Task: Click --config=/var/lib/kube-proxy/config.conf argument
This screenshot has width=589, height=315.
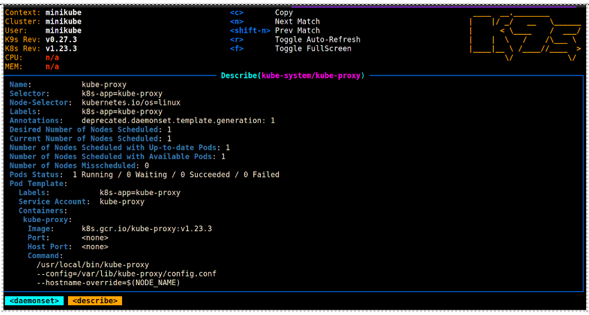Action: [x=126, y=274]
